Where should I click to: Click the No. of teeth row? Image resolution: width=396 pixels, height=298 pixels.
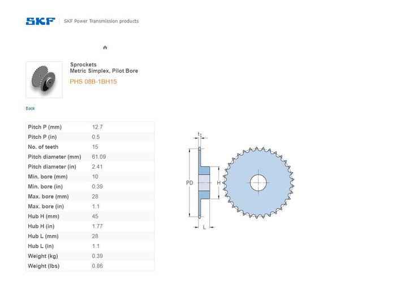pos(89,147)
